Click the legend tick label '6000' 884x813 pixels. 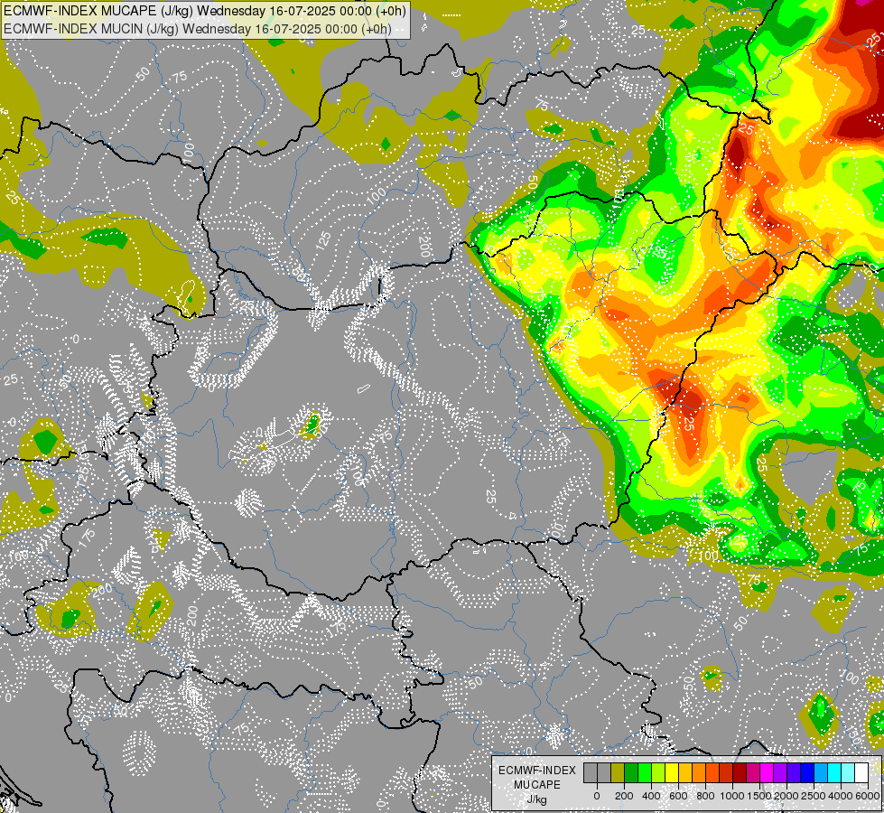(868, 796)
